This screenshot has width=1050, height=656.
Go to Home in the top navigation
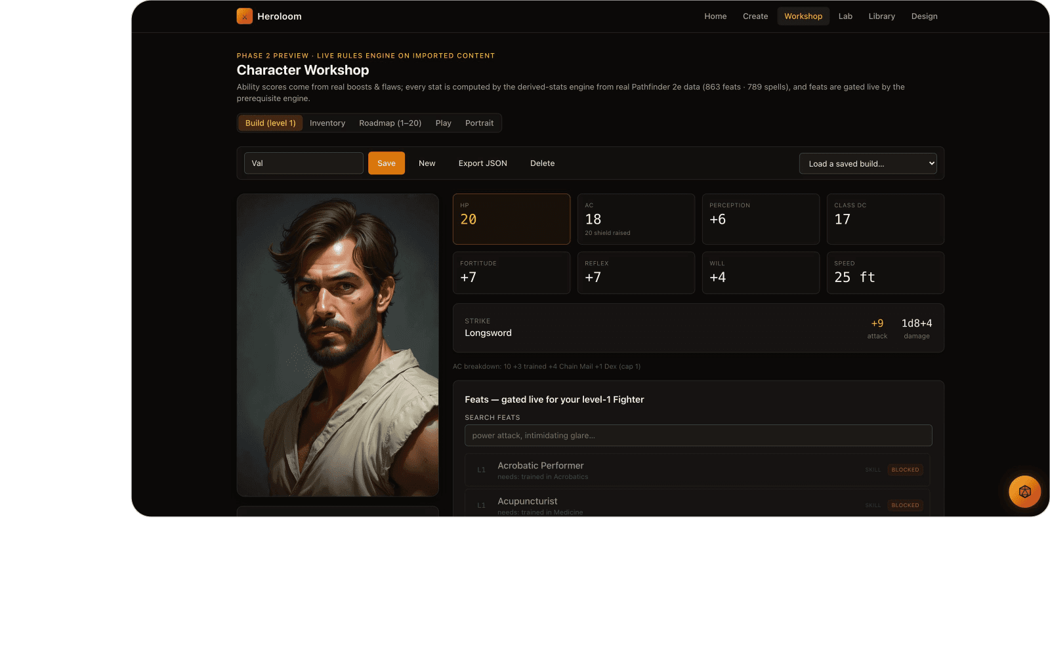click(x=715, y=16)
